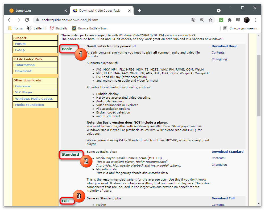The height and width of the screenshot is (210, 265).
Task: Click the browser forward arrow
Action: 18,20
